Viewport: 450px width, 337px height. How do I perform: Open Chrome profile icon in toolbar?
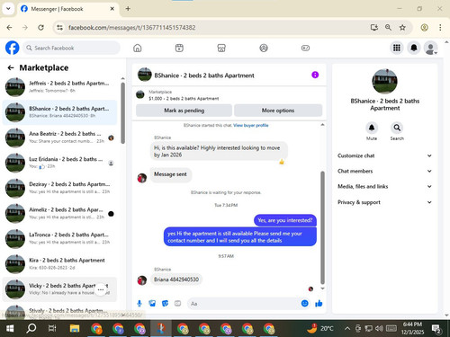click(424, 28)
